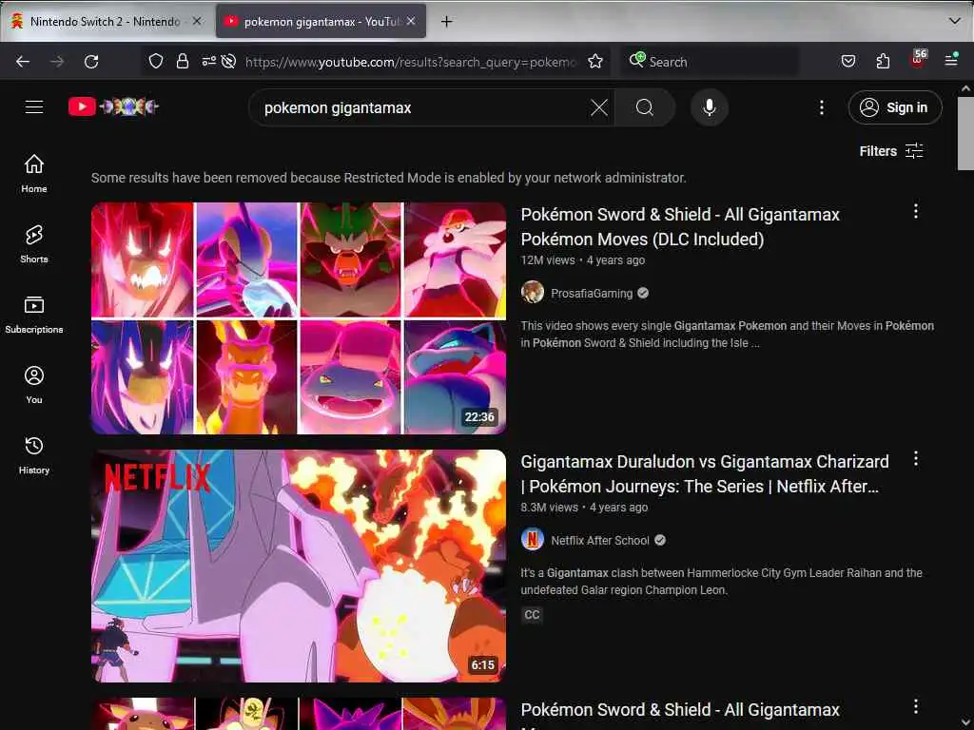Open the Firefox application menu

click(951, 60)
